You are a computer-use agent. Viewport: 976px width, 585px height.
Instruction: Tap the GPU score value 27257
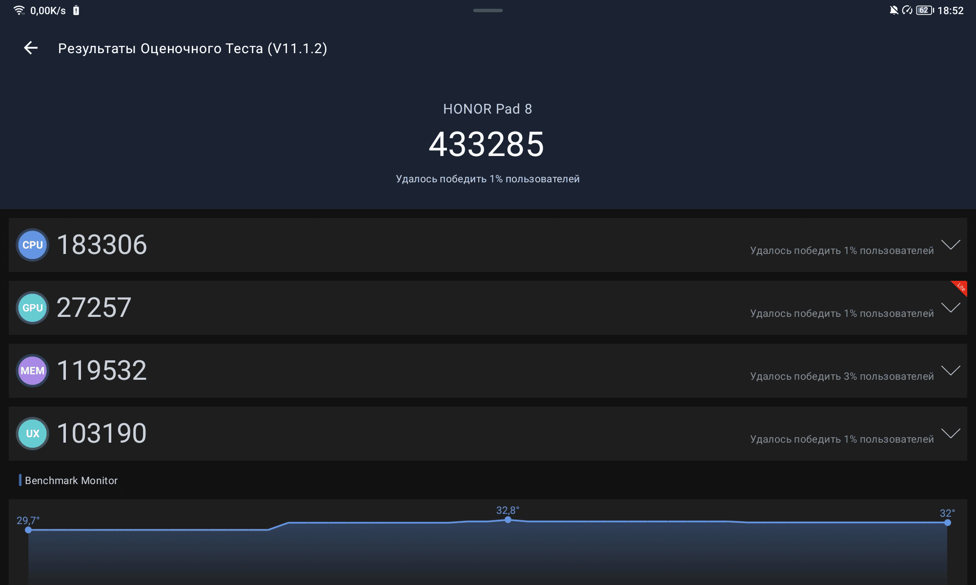coord(94,308)
